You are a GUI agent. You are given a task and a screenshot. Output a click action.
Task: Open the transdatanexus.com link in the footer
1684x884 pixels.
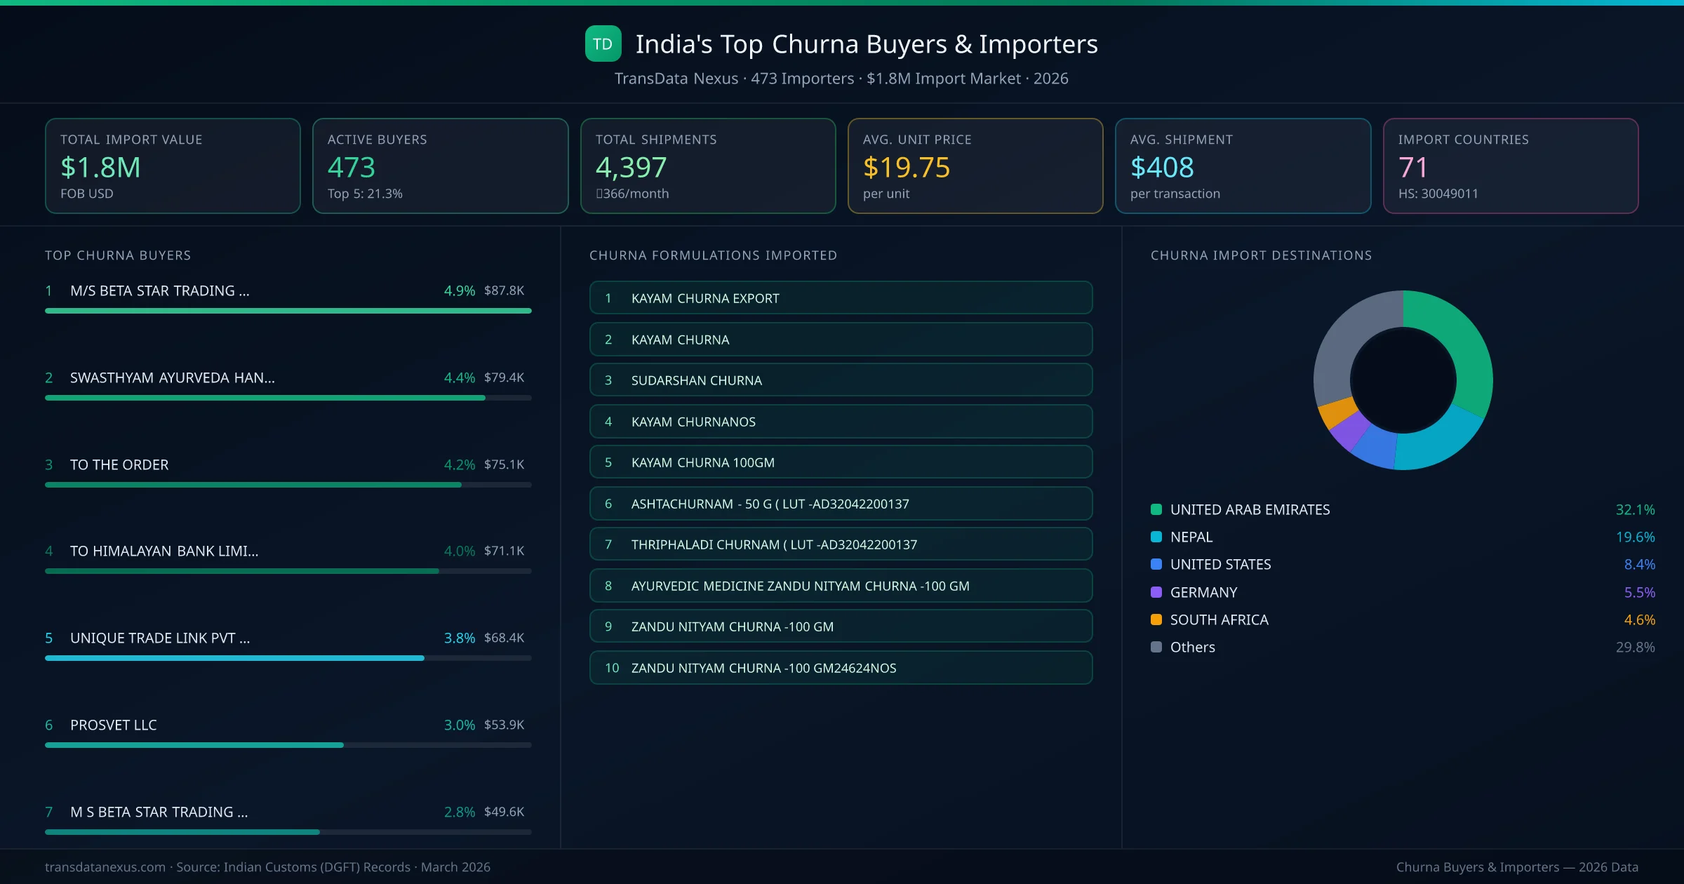coord(104,867)
